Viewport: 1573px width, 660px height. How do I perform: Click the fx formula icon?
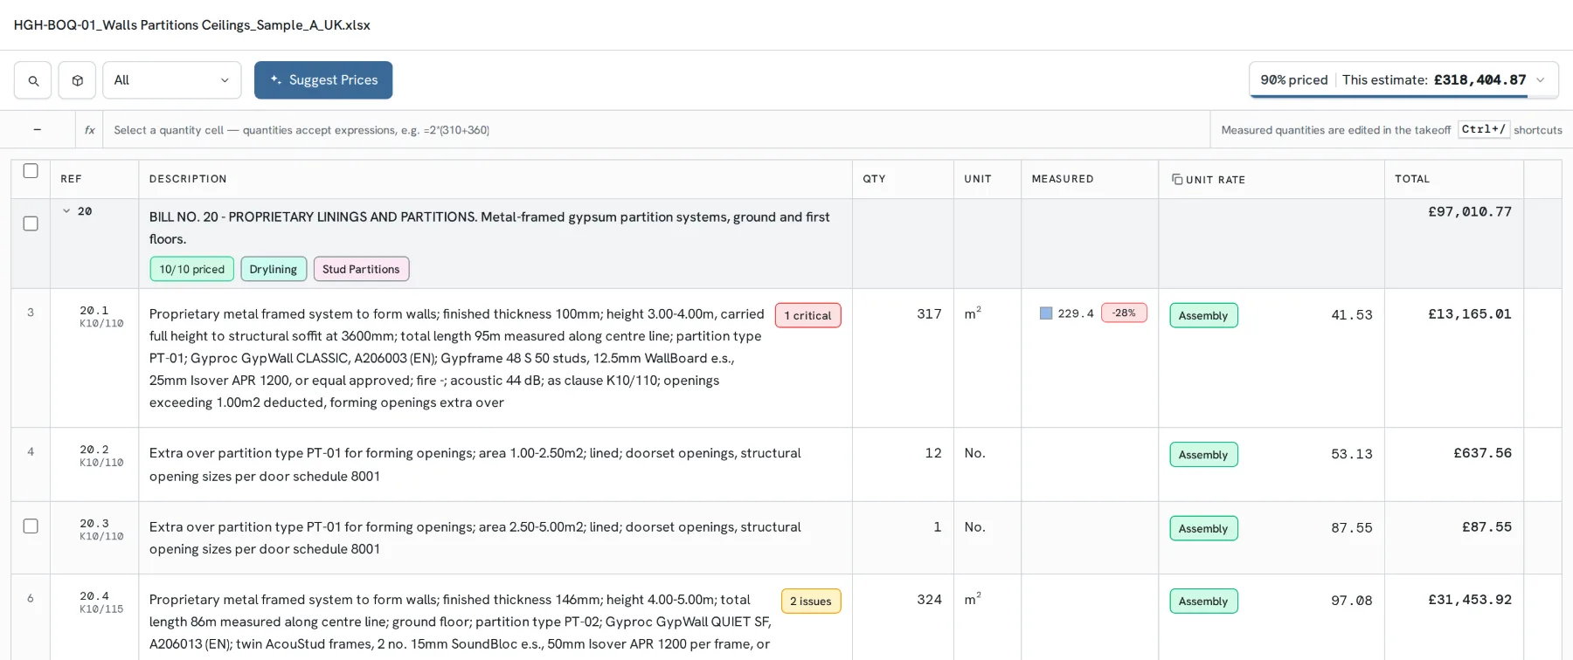(x=89, y=129)
